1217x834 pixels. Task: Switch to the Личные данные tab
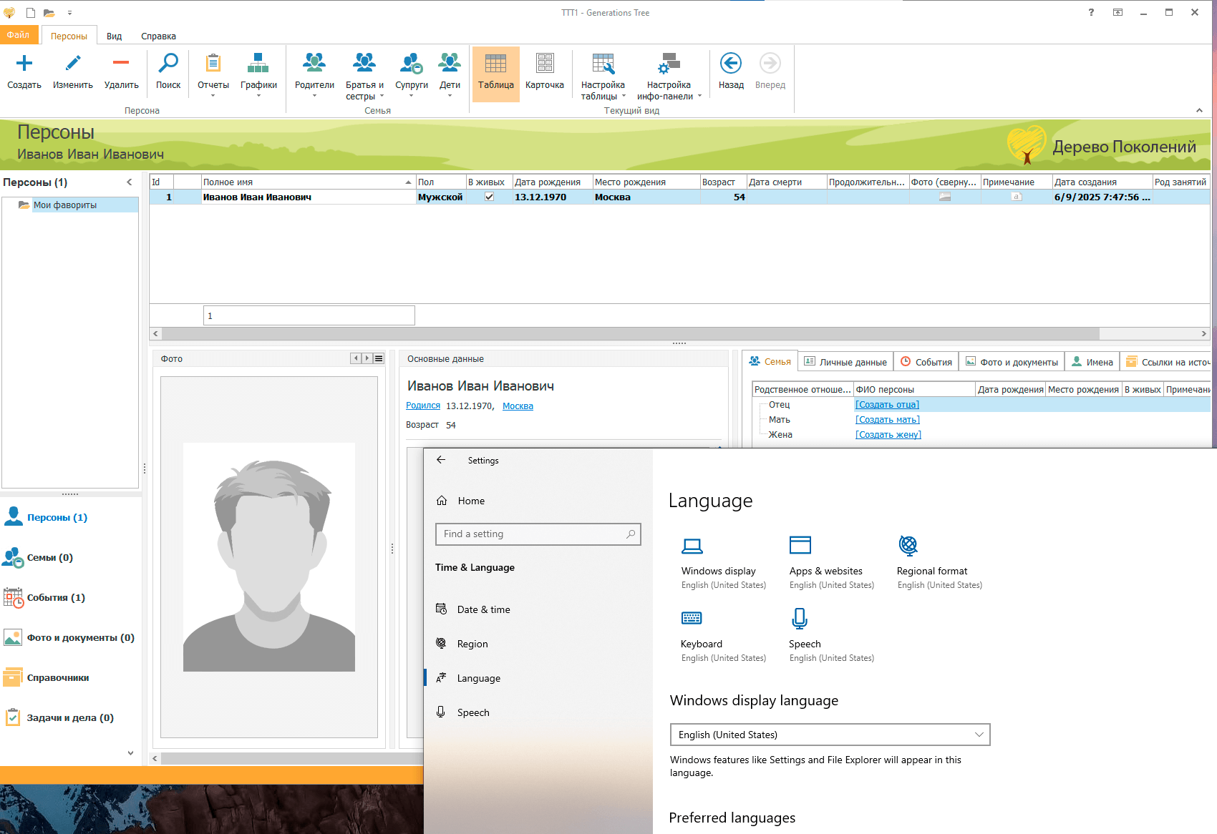click(845, 362)
